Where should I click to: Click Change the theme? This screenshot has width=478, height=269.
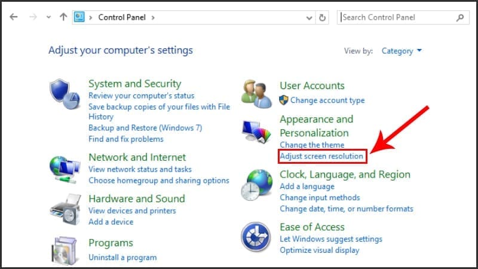click(x=312, y=145)
